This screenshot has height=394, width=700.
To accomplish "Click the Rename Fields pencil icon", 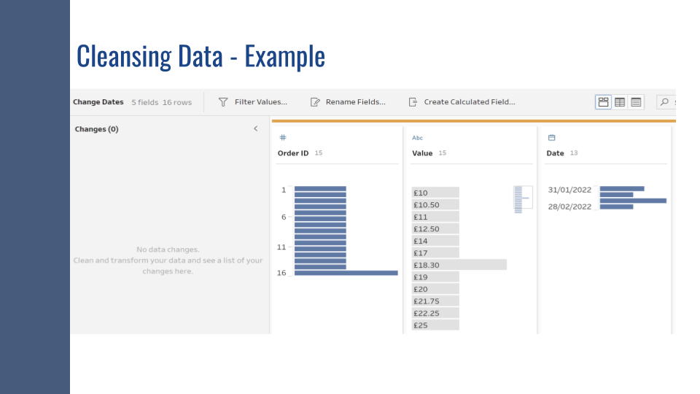I will click(x=315, y=102).
